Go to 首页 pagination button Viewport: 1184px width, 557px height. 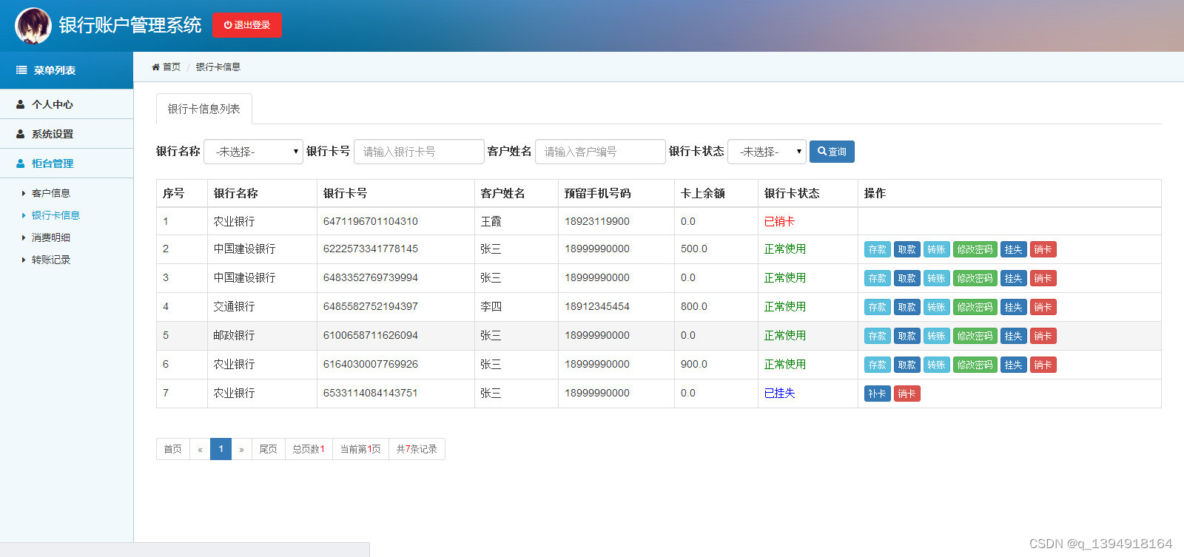[172, 449]
